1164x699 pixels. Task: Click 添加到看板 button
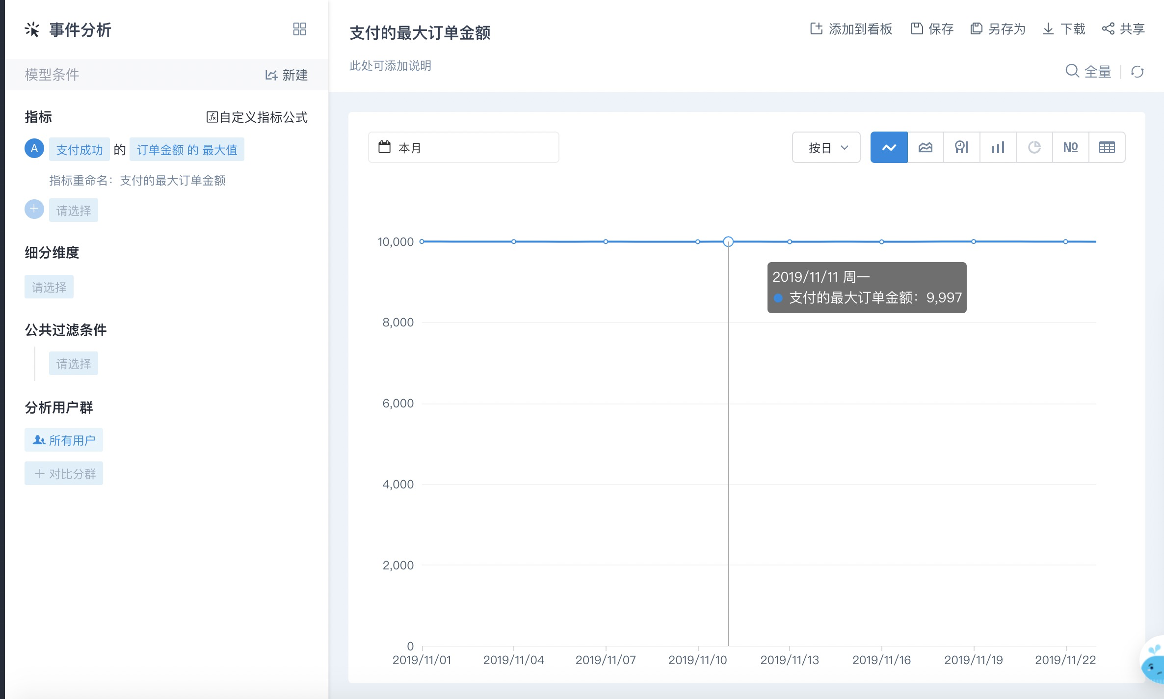(x=851, y=29)
